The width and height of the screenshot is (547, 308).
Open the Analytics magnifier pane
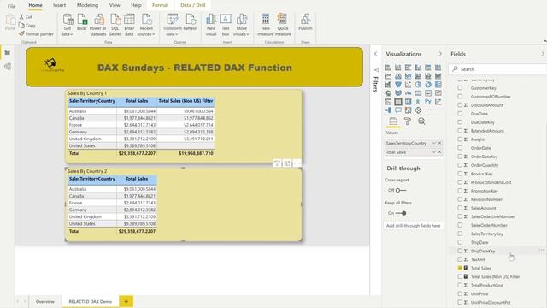coord(421,121)
